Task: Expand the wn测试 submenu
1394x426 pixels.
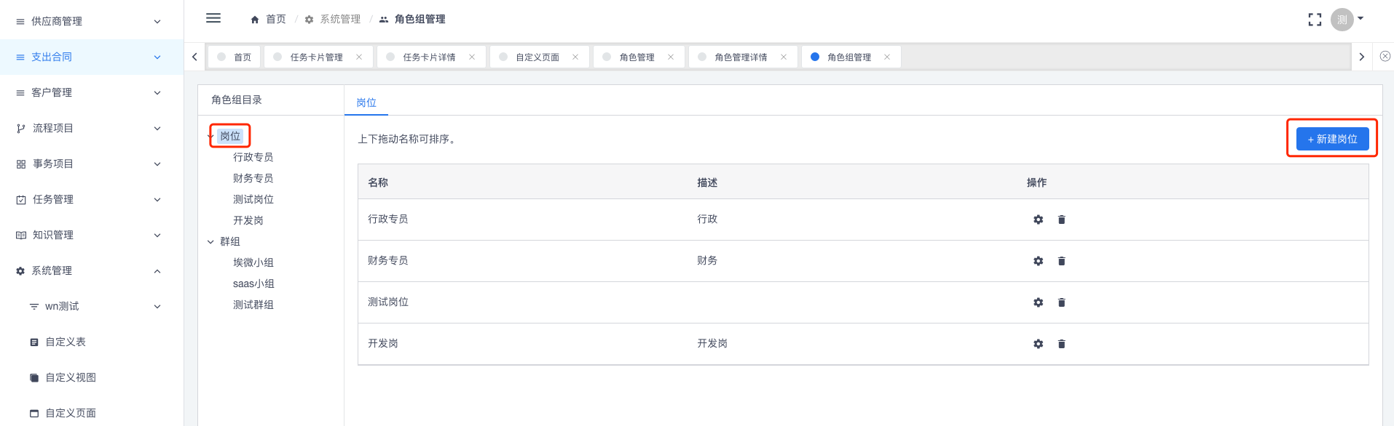Action: (92, 306)
